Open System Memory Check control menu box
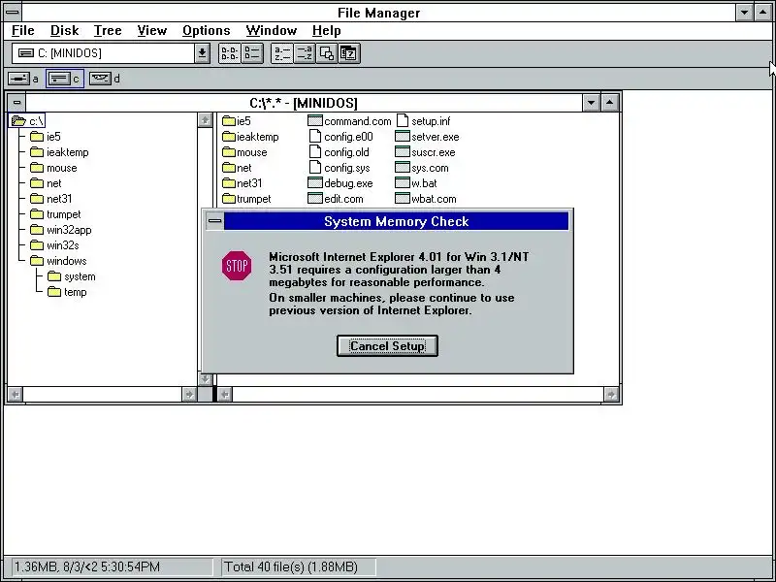The height and width of the screenshot is (582, 776). click(214, 221)
